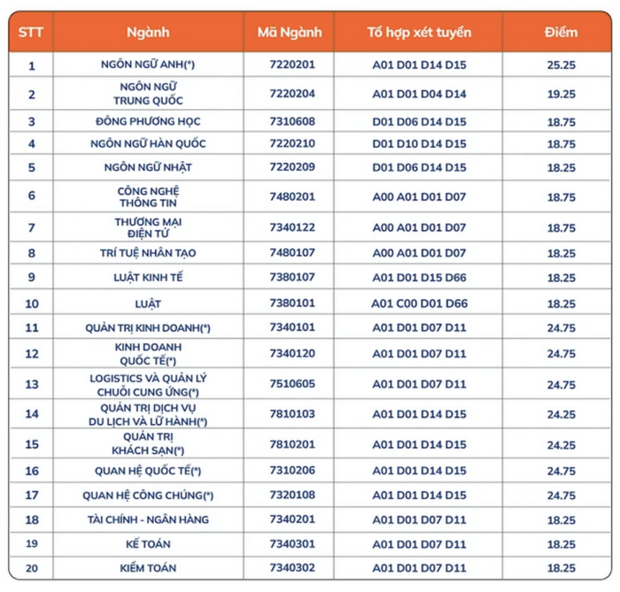Select NGÔN NGỮ HÀN QUỐC major name

148,143
